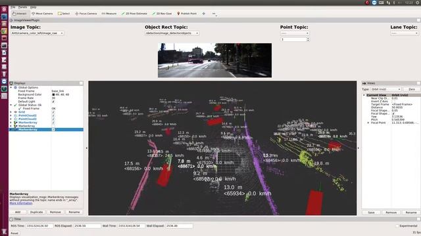The height and width of the screenshot is (236, 421).
Task: Toggle the second PointCloud2 checkbox
Action: coord(53,119)
